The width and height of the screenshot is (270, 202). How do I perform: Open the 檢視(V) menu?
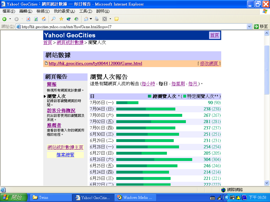coord(43,11)
